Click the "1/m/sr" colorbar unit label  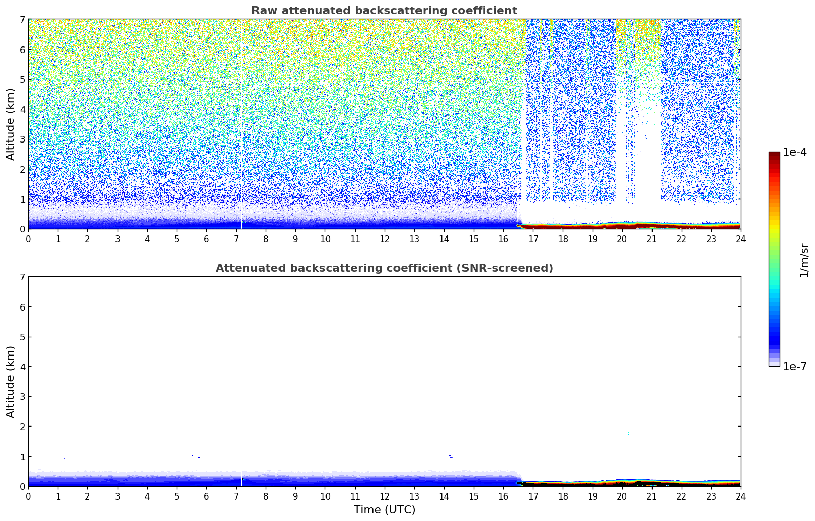804,260
